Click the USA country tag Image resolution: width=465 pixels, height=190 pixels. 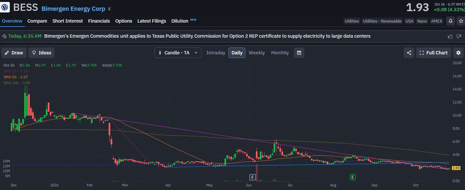(x=410, y=21)
